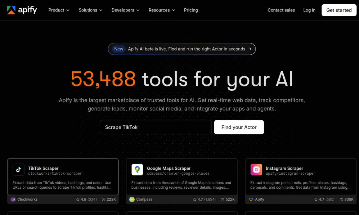Click the Apify author name on the Instagram card

click(260, 199)
